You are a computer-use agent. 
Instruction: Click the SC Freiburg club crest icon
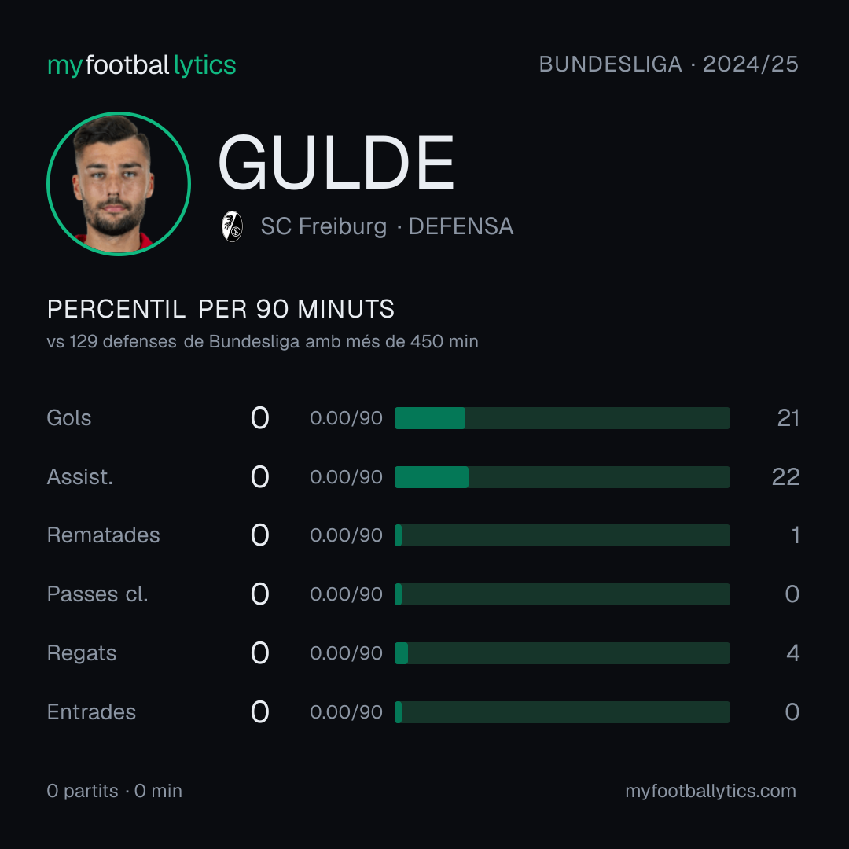point(232,226)
